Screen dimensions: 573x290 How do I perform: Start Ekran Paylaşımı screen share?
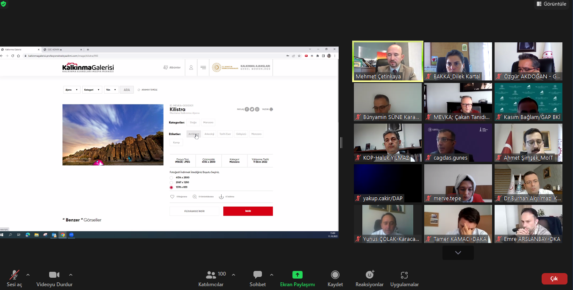click(x=297, y=275)
